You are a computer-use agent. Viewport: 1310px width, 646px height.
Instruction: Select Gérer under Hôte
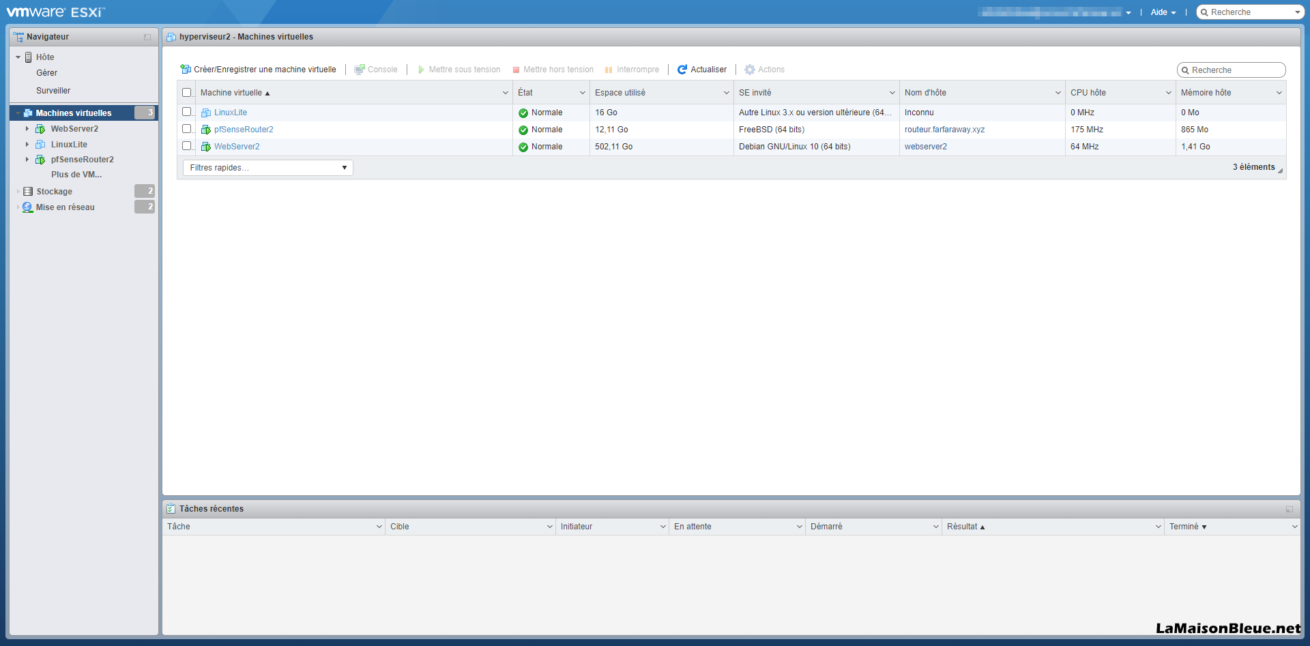[47, 73]
